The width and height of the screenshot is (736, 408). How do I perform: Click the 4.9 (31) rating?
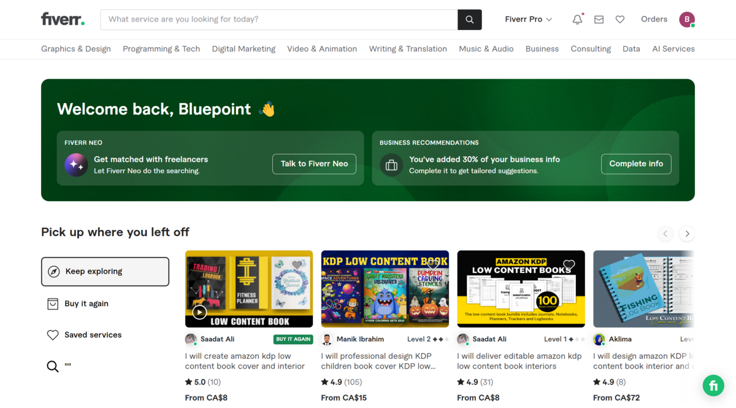475,382
